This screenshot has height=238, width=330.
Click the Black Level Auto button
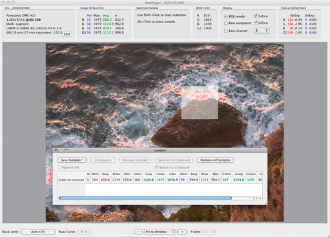(38, 232)
